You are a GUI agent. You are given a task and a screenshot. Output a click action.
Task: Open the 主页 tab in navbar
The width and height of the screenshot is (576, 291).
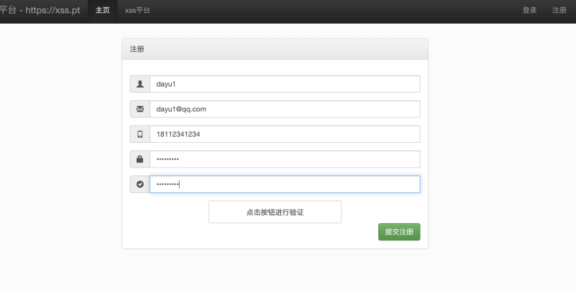tap(102, 10)
